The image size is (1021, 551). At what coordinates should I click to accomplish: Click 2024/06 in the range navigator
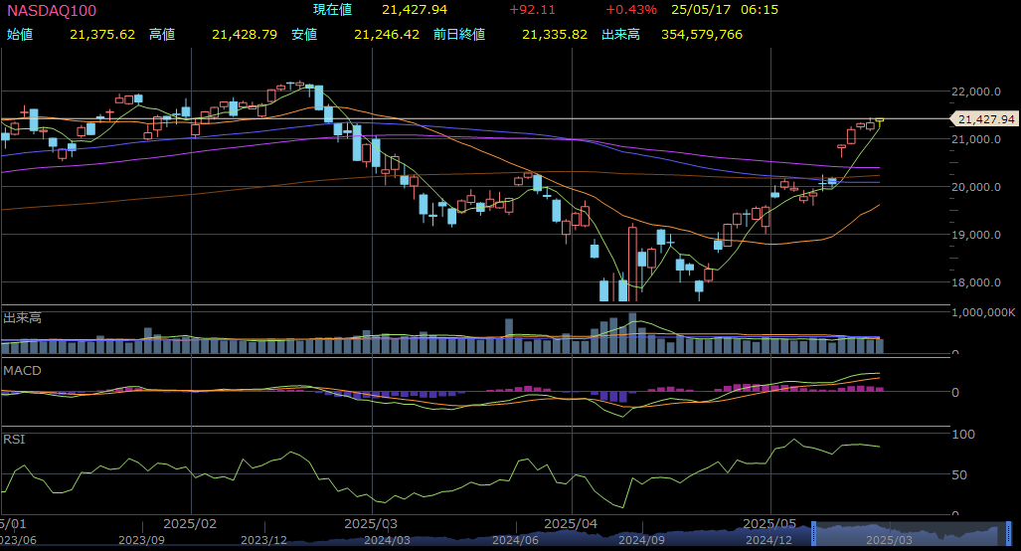515,540
